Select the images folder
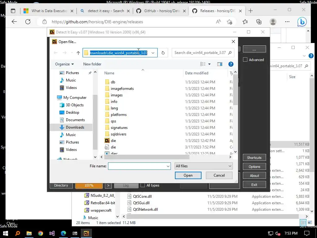This screenshot has width=317, height=238. 117,95
